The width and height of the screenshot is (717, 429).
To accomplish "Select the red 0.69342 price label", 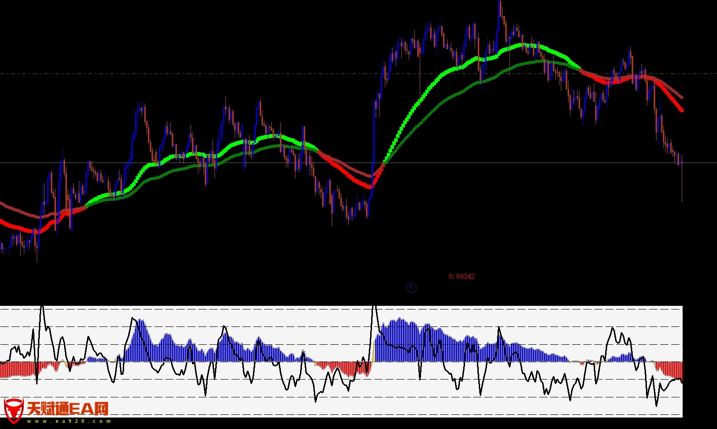I will tap(461, 277).
